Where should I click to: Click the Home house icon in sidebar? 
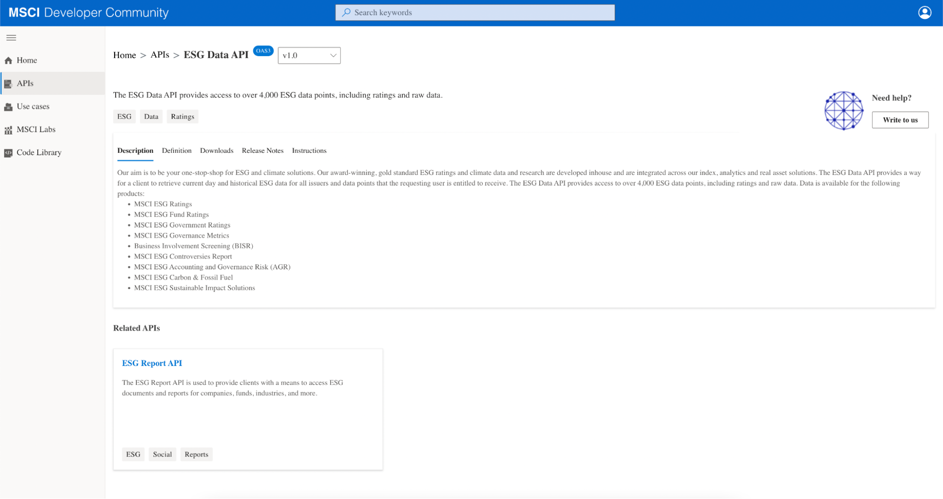pyautogui.click(x=8, y=60)
